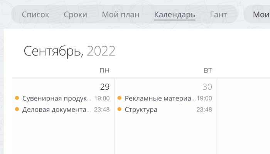This screenshot has height=154, width=270.
Task: Click the orange status dot beside Деловая документа...
Action: (x=17, y=109)
